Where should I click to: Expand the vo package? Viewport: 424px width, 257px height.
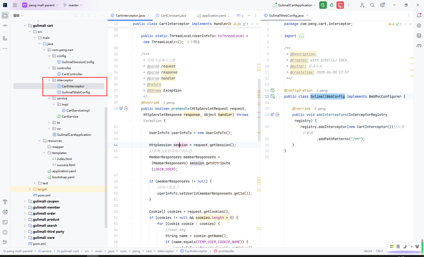tap(49, 128)
